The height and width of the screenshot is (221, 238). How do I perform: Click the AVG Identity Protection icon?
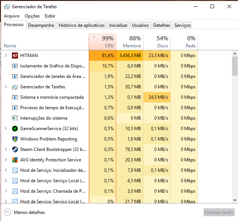click(x=15, y=160)
